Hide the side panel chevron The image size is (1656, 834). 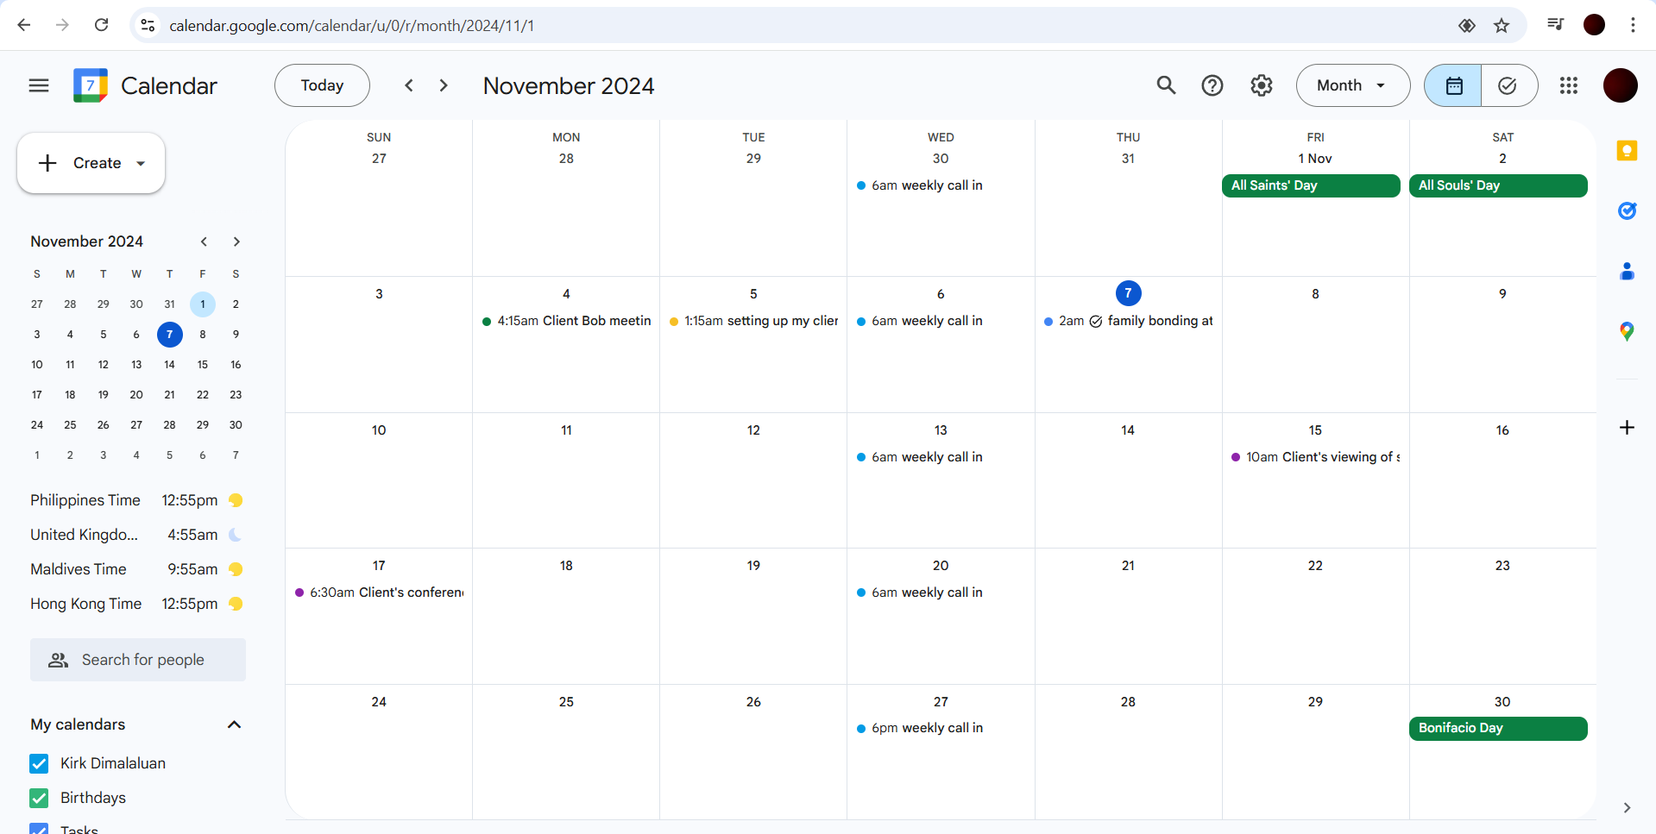tap(1627, 808)
